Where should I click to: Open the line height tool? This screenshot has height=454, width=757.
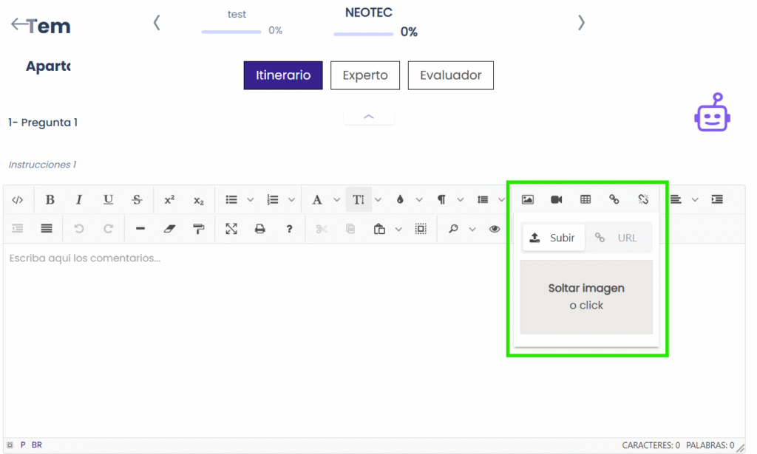(x=483, y=199)
